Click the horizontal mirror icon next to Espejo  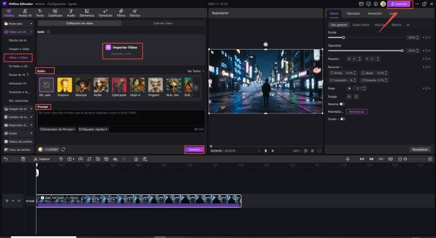(x=349, y=96)
